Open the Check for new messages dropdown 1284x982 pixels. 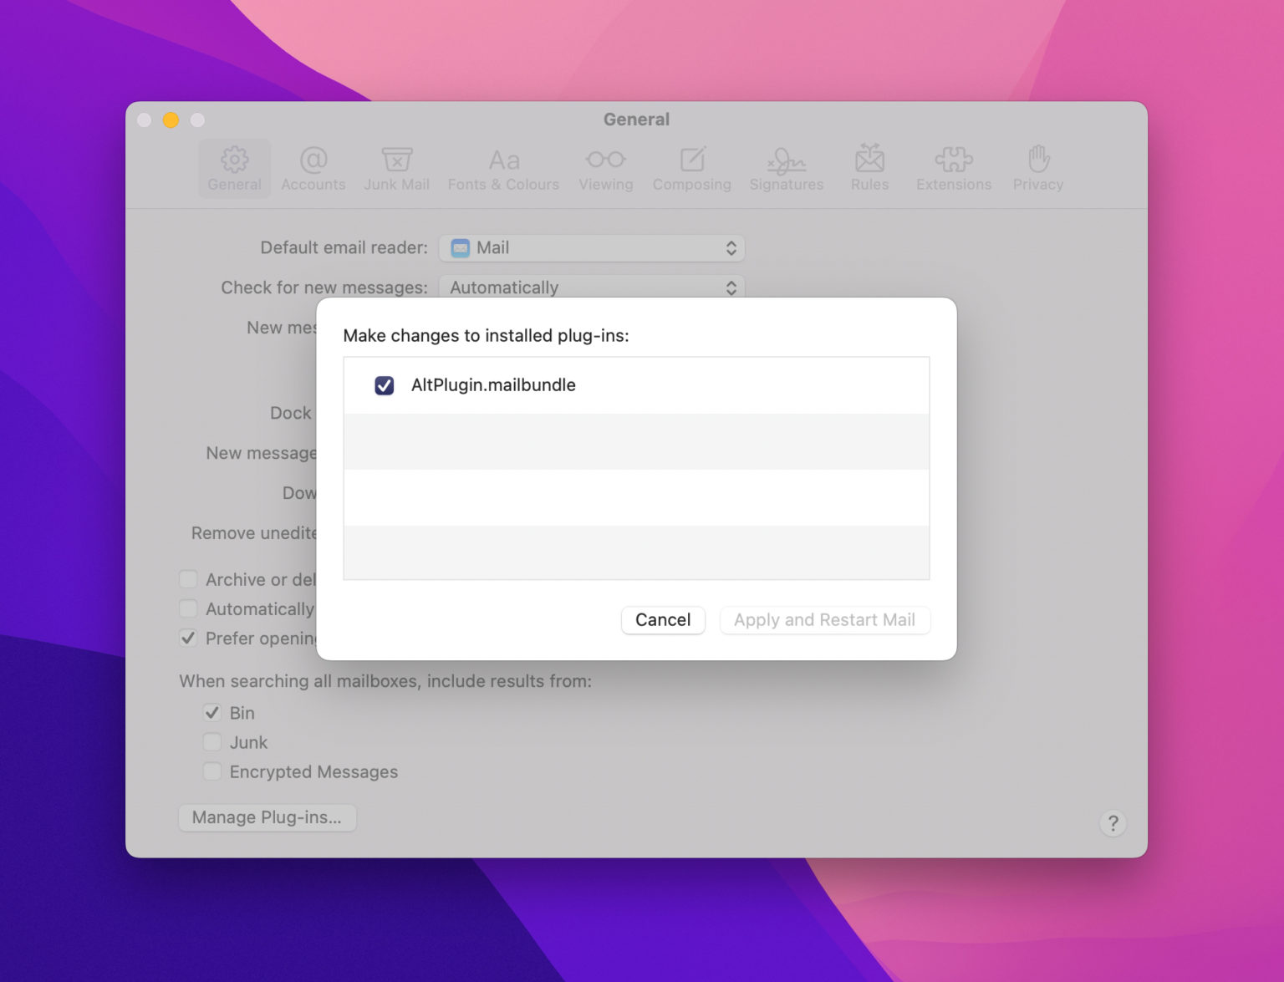pos(592,287)
